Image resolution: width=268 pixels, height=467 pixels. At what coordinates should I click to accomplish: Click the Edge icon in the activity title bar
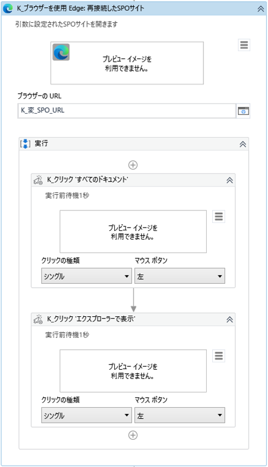[8, 9]
